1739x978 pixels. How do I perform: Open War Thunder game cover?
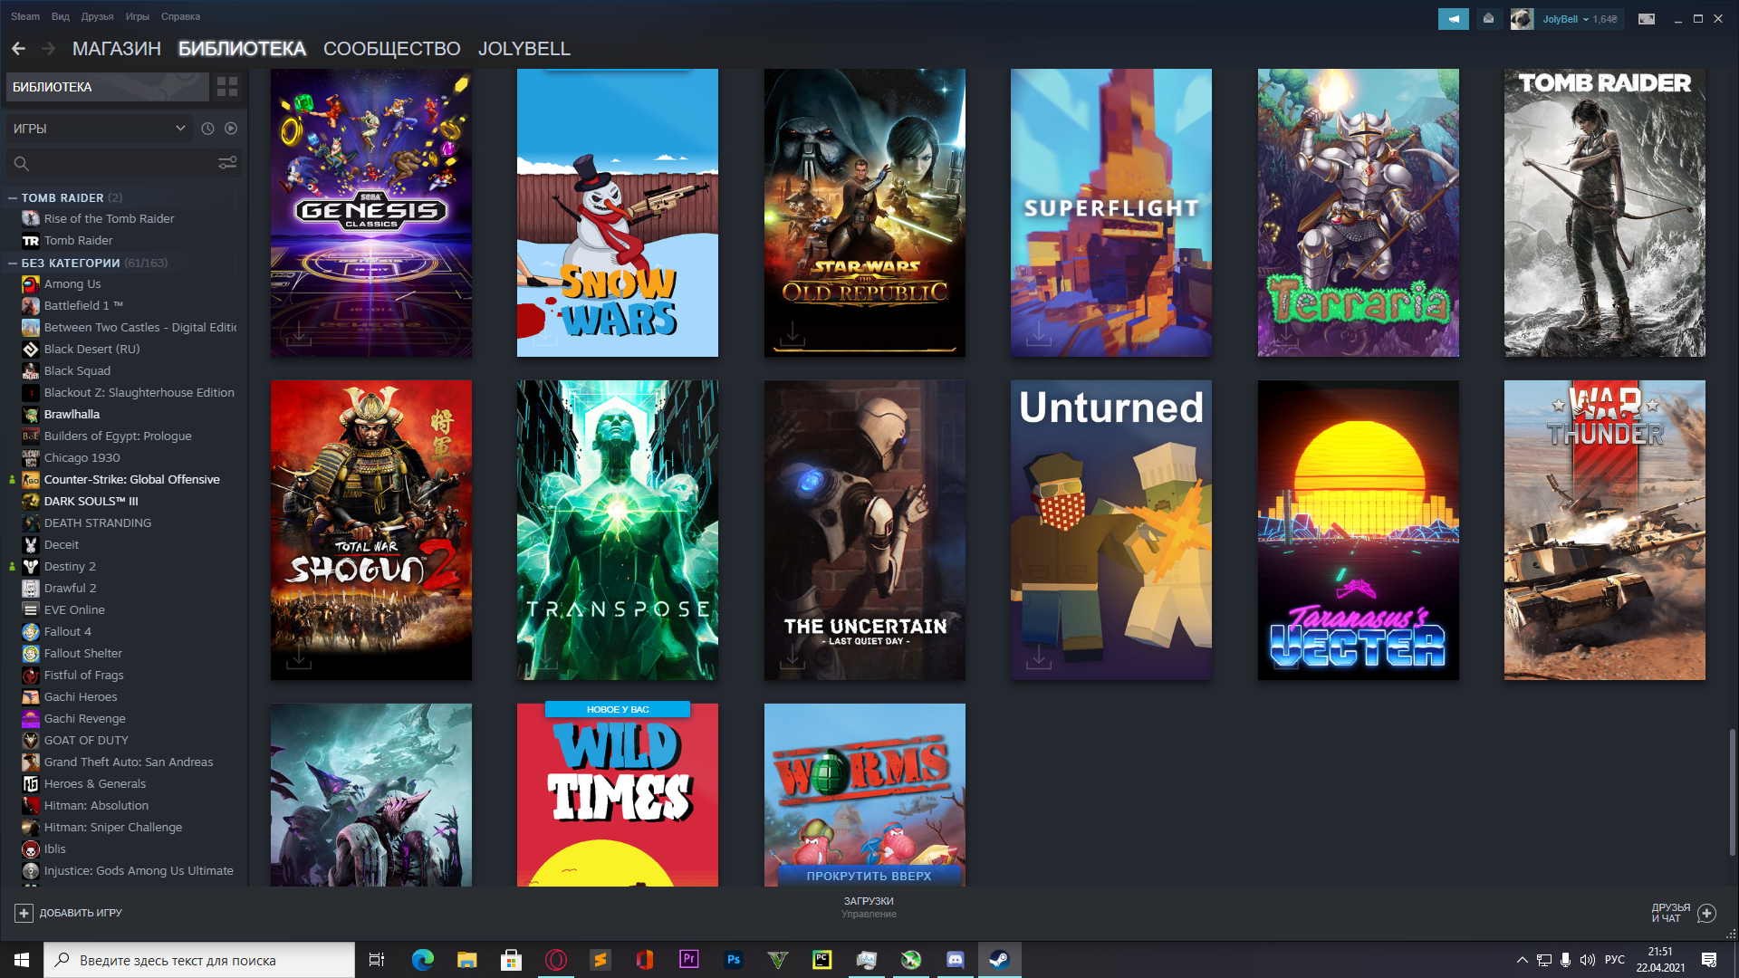click(x=1604, y=531)
